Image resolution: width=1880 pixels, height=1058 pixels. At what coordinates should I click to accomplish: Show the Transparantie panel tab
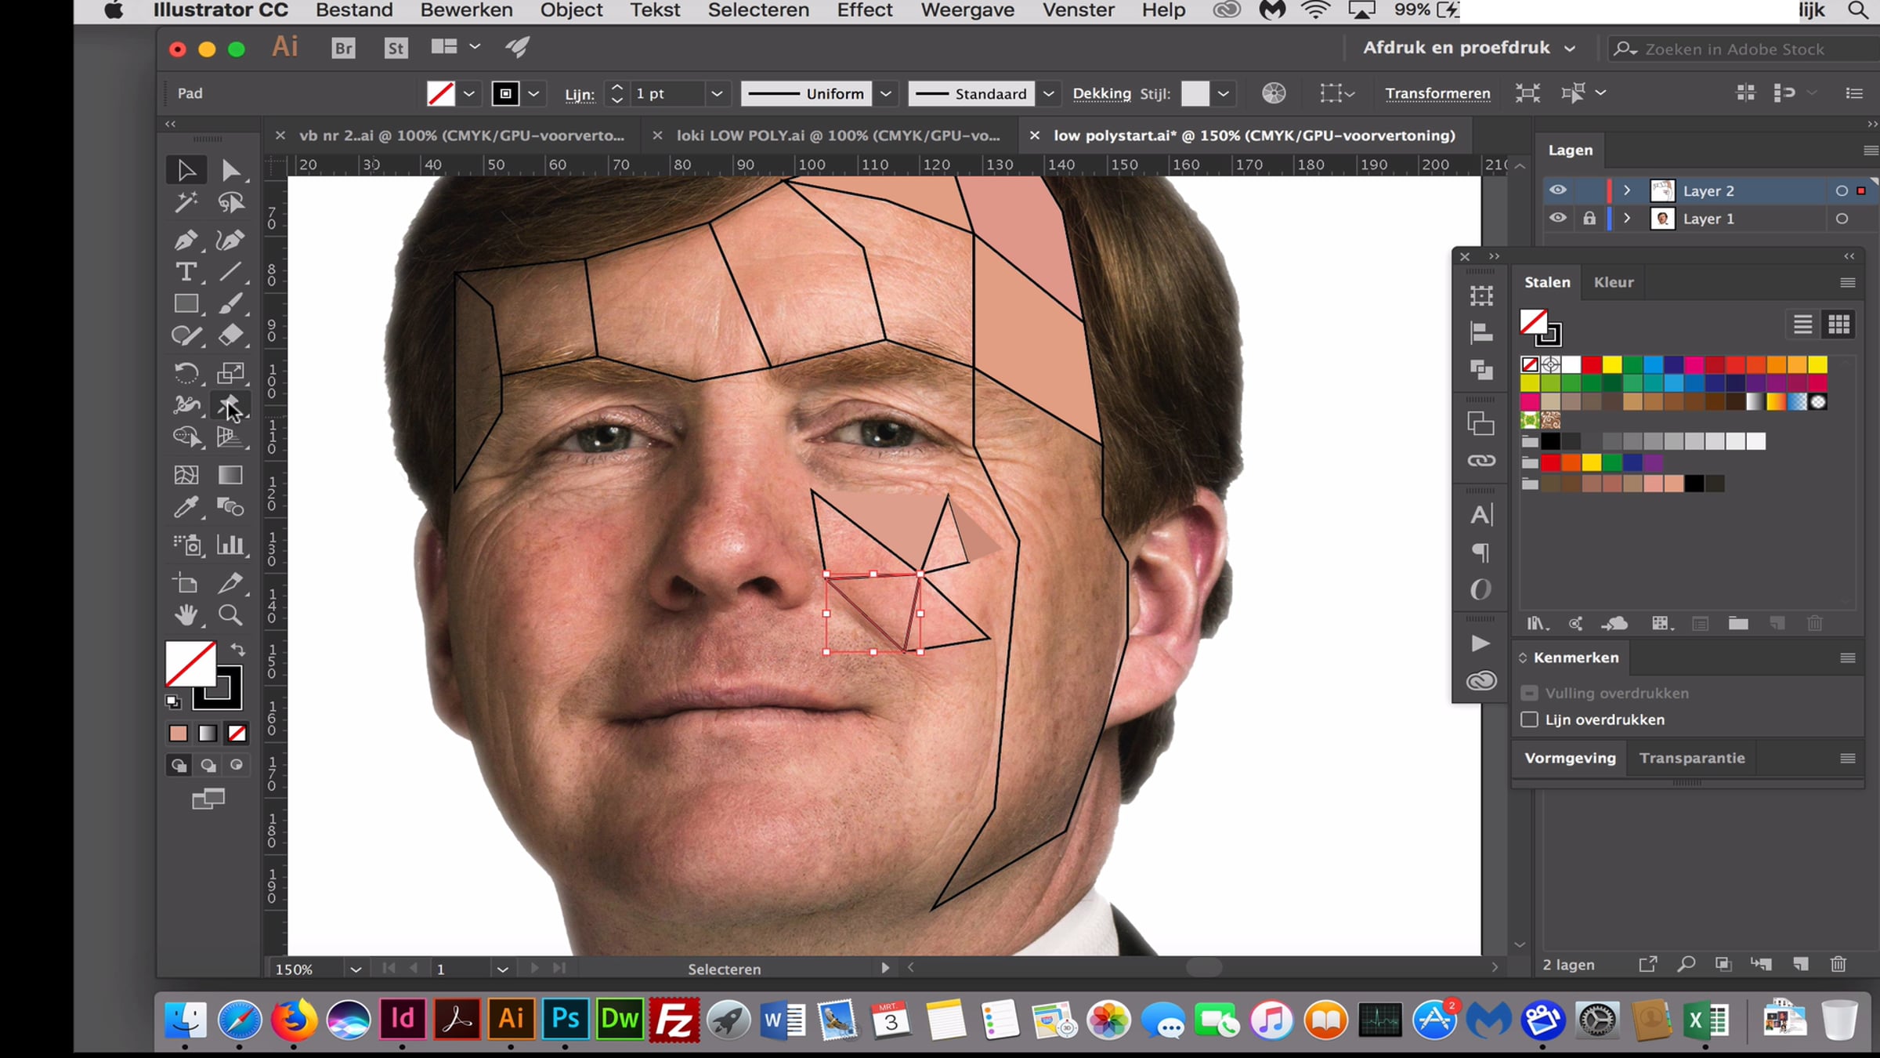[x=1692, y=758]
